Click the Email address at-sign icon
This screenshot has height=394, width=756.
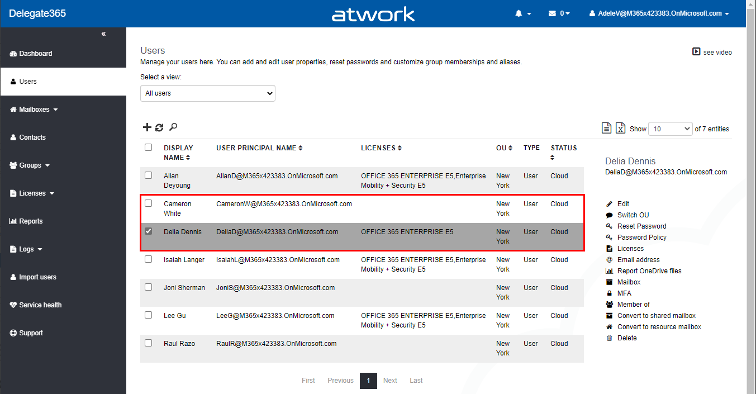point(609,260)
